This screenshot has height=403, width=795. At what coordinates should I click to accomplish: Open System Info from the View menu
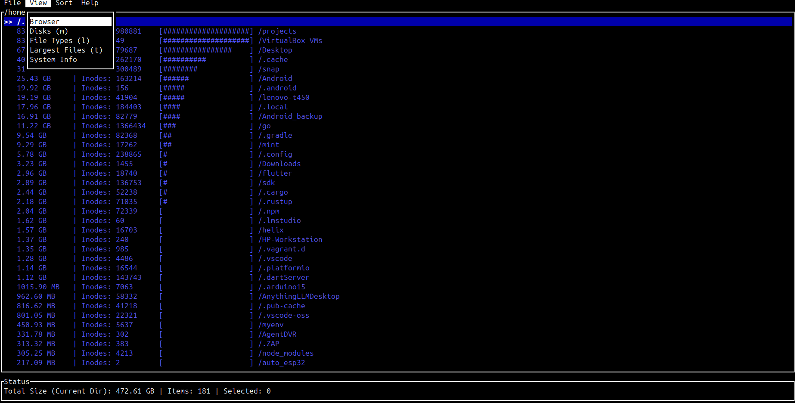[x=53, y=59]
